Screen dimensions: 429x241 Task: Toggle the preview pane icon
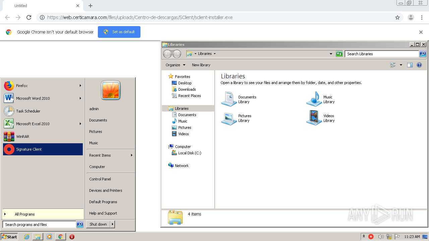410,65
